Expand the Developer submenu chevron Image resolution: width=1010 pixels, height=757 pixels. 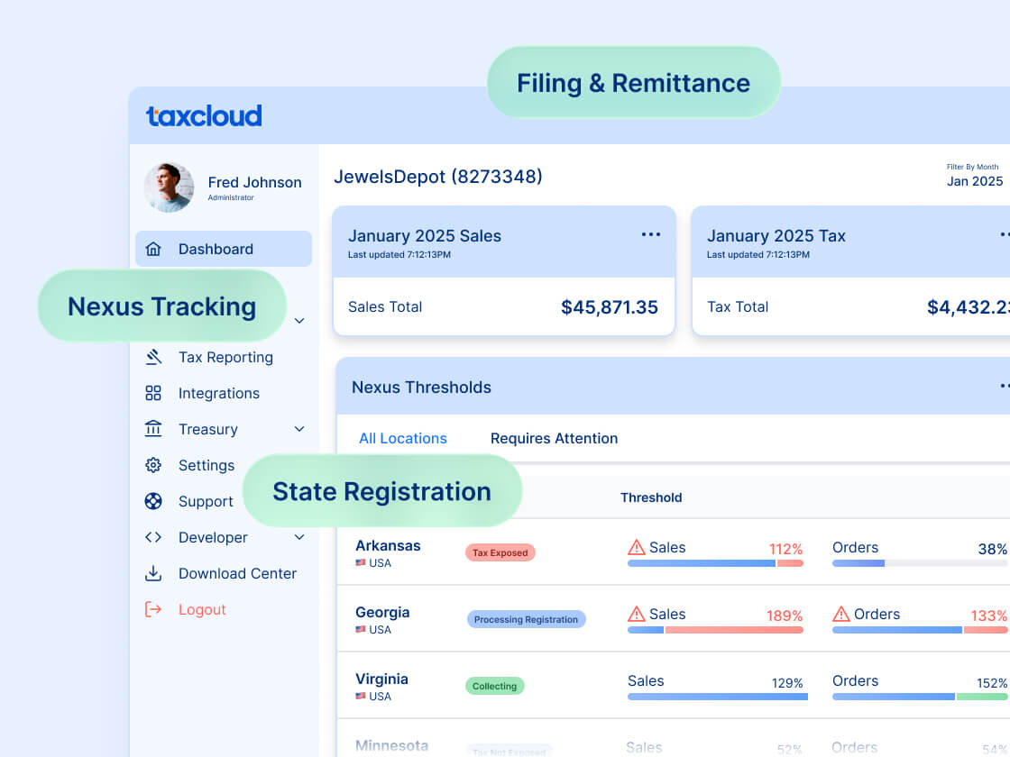coord(299,537)
